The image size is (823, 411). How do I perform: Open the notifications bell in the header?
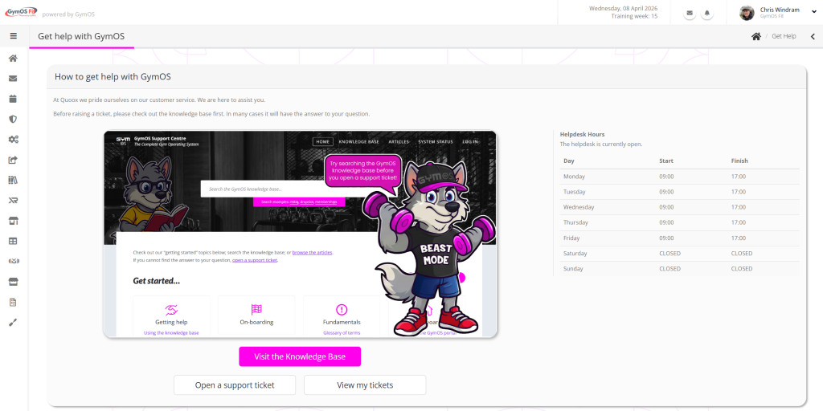707,14
